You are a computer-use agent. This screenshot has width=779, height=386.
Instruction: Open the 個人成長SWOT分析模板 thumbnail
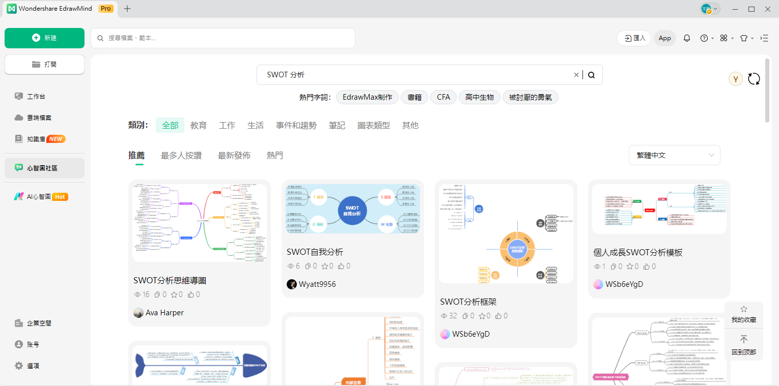(659, 209)
